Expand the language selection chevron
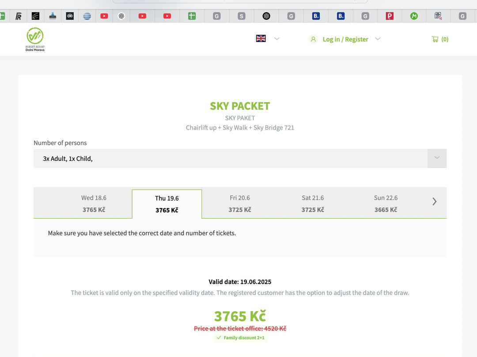The width and height of the screenshot is (477, 357). point(277,39)
